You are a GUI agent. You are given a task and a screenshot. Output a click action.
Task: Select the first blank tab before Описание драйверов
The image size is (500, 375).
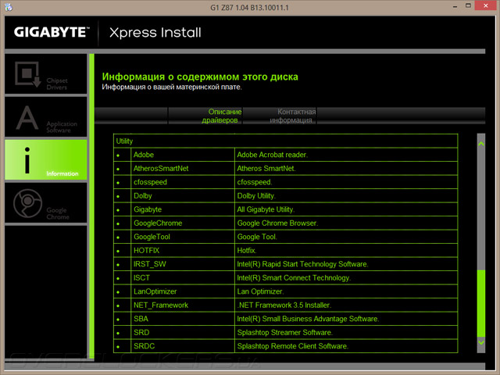click(x=131, y=116)
